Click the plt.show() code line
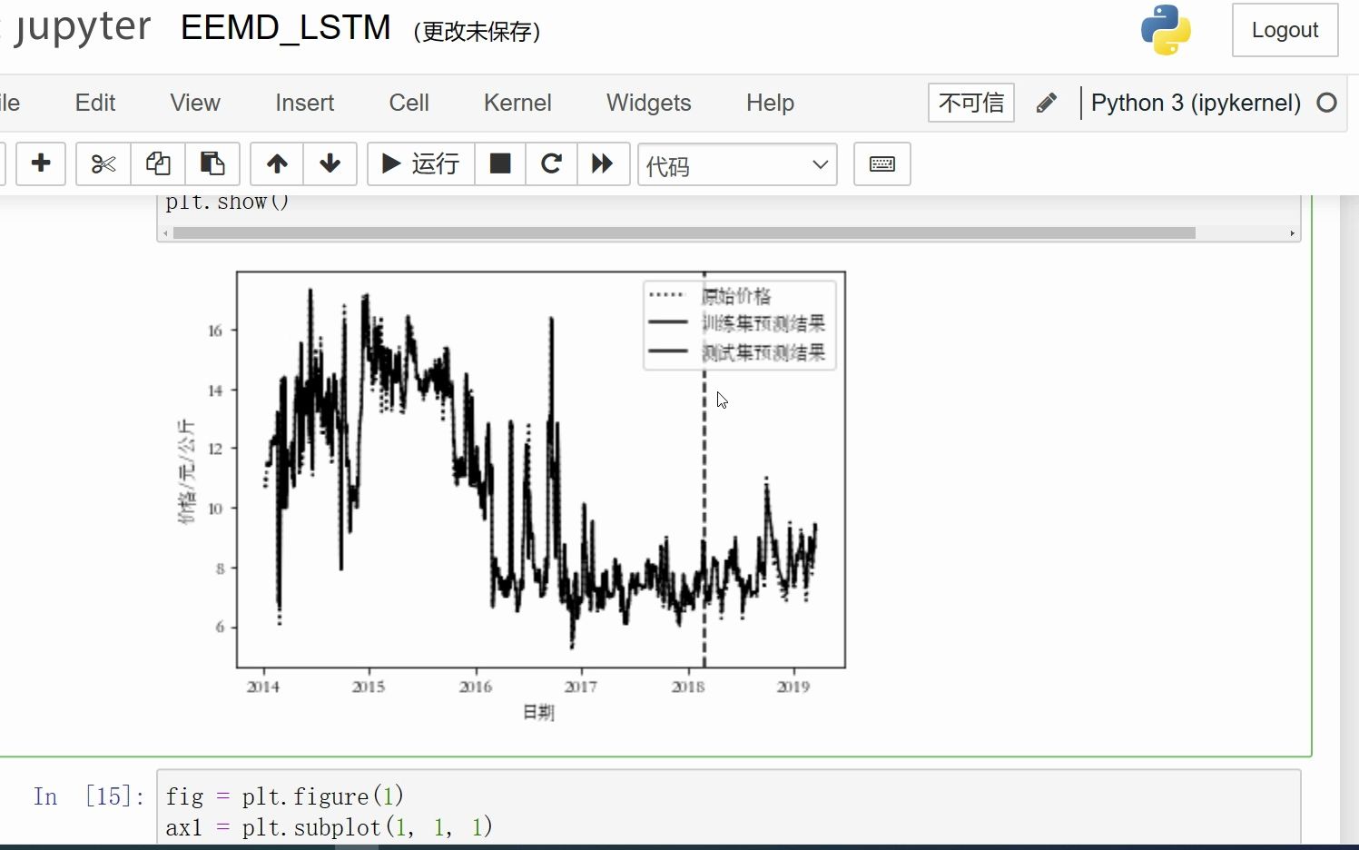 pyautogui.click(x=228, y=203)
